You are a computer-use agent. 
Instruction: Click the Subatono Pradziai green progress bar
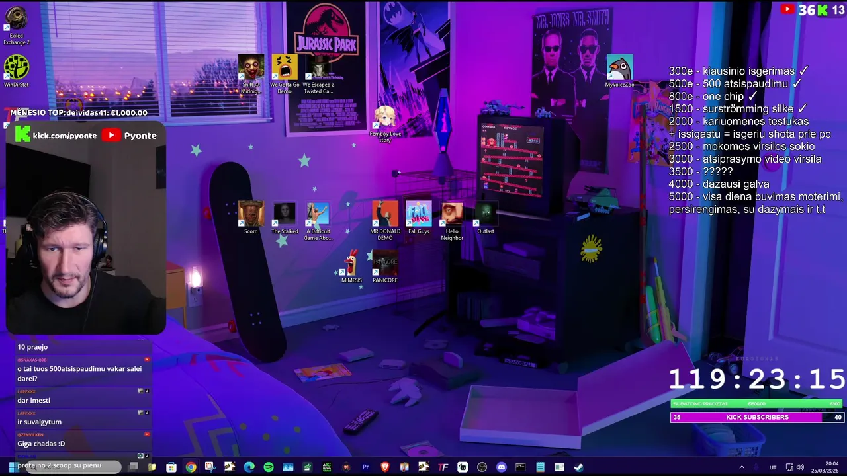click(x=757, y=403)
